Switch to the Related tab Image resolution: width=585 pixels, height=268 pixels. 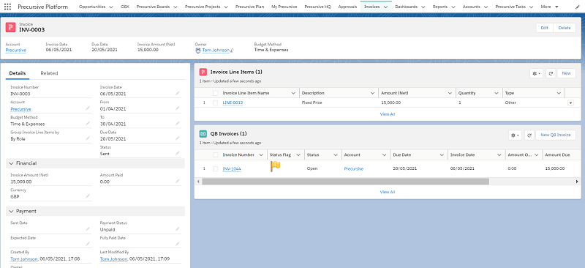pos(49,73)
